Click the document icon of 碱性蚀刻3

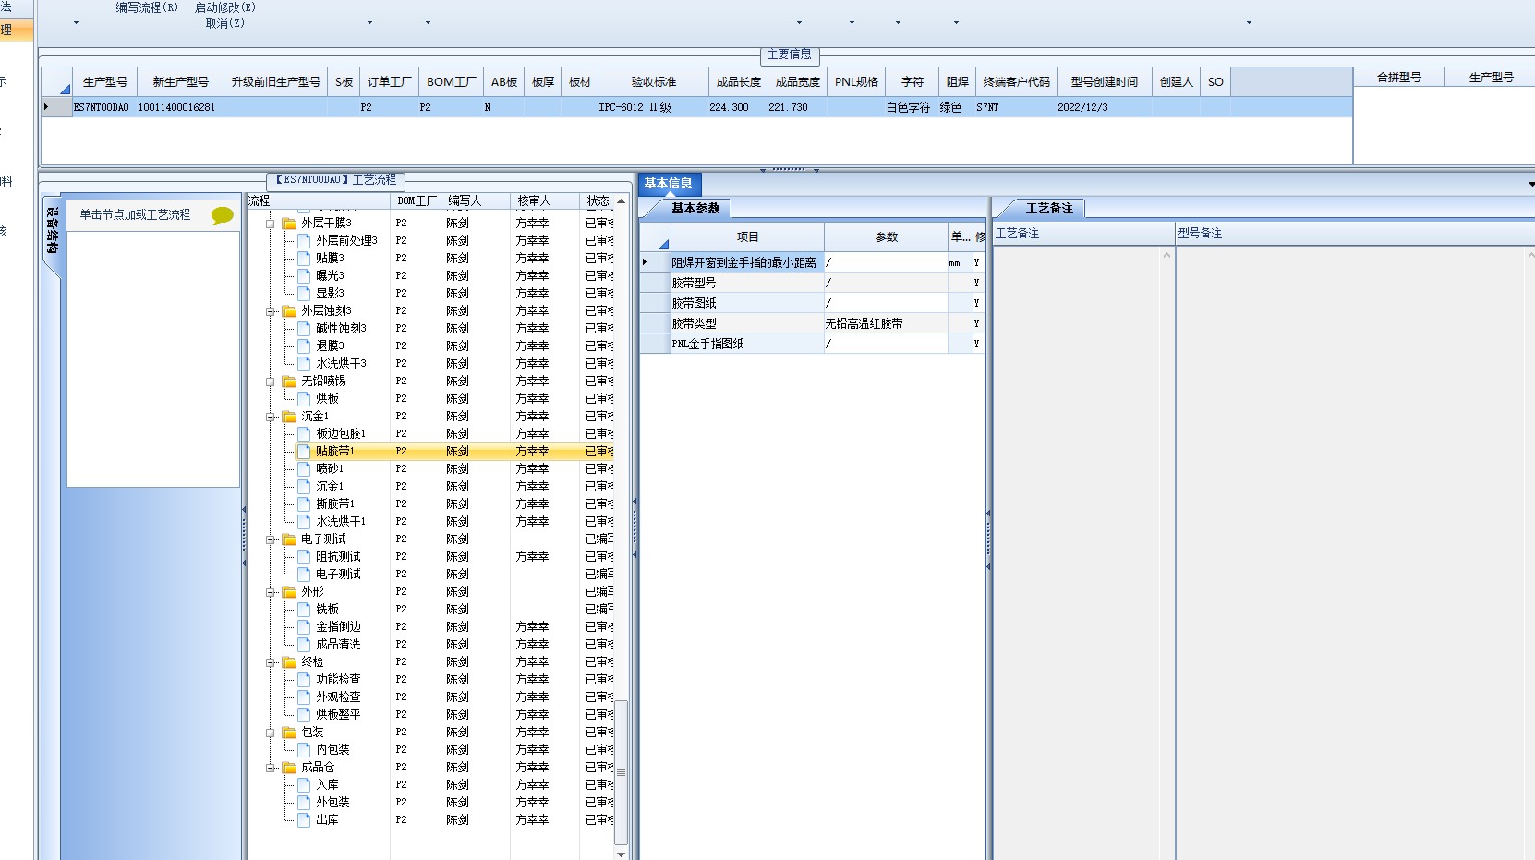304,328
